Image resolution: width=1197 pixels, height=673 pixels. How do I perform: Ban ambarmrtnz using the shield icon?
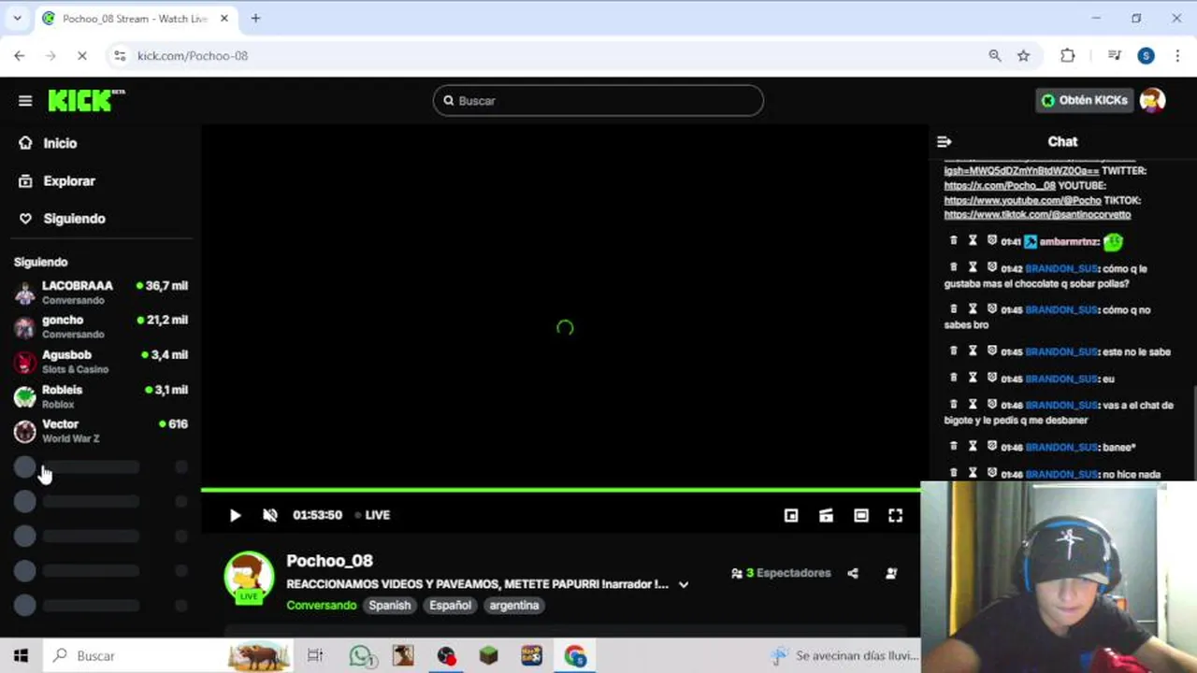(992, 241)
